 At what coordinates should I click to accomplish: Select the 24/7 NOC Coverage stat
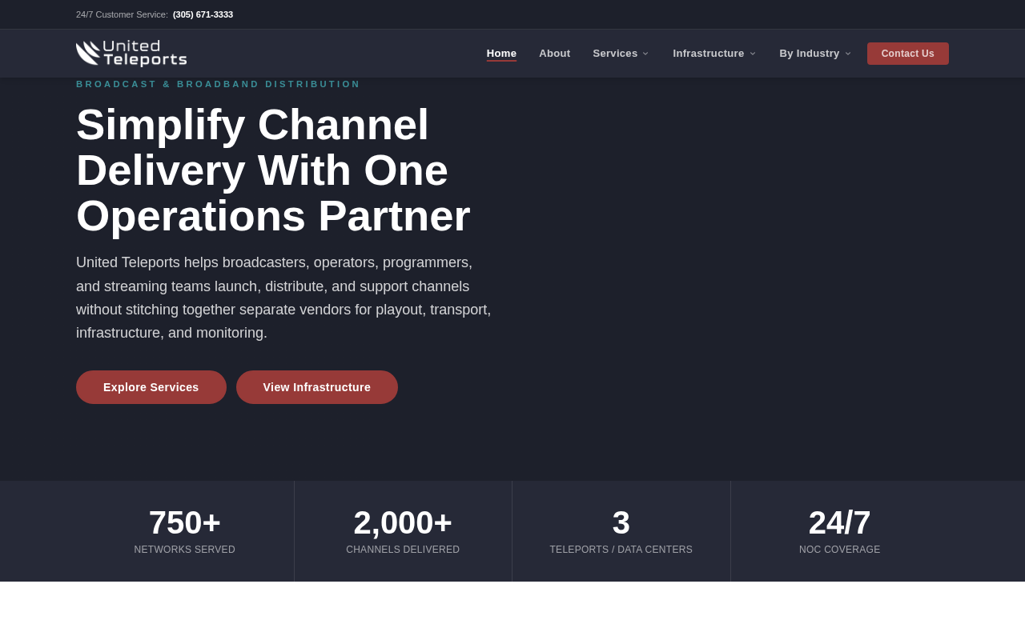840,531
